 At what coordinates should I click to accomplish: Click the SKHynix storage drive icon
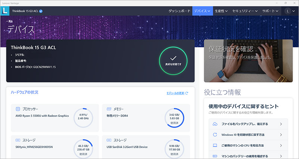(x=18, y=140)
